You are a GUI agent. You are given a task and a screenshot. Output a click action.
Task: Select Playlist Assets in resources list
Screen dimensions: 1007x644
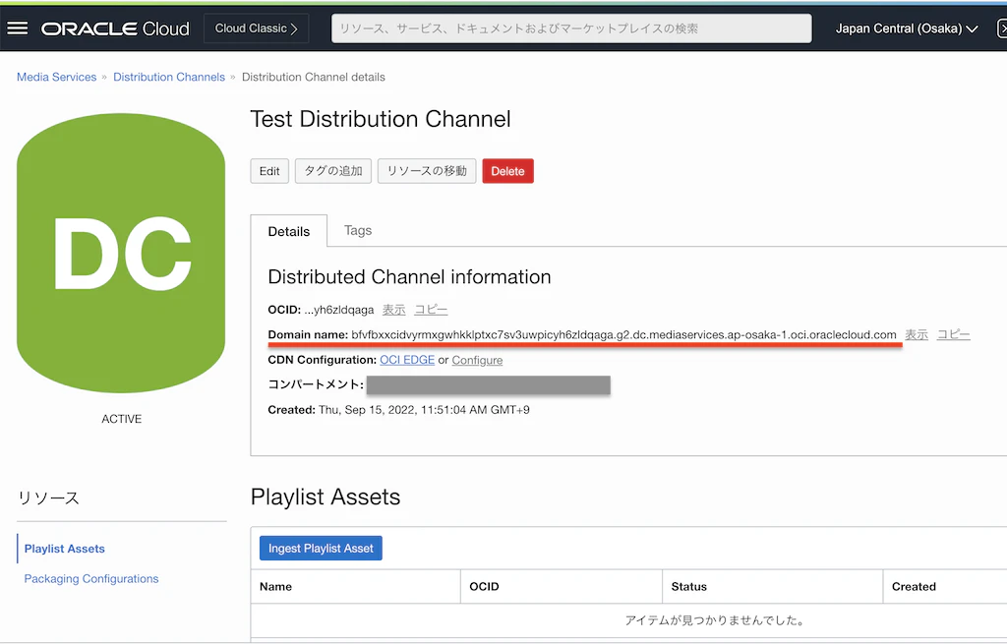[x=64, y=549]
